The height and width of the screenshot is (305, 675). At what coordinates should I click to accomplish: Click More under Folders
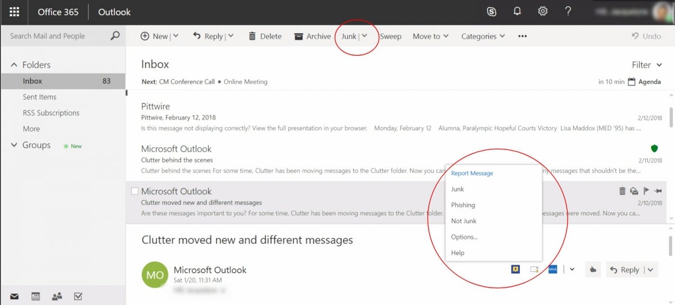31,129
